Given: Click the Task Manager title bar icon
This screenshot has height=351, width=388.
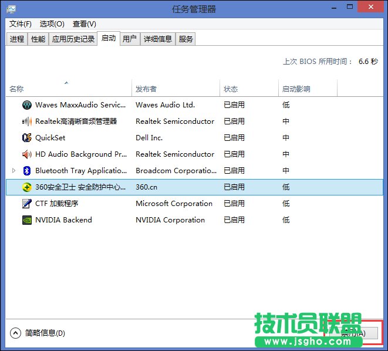Looking at the screenshot, I should (x=11, y=9).
